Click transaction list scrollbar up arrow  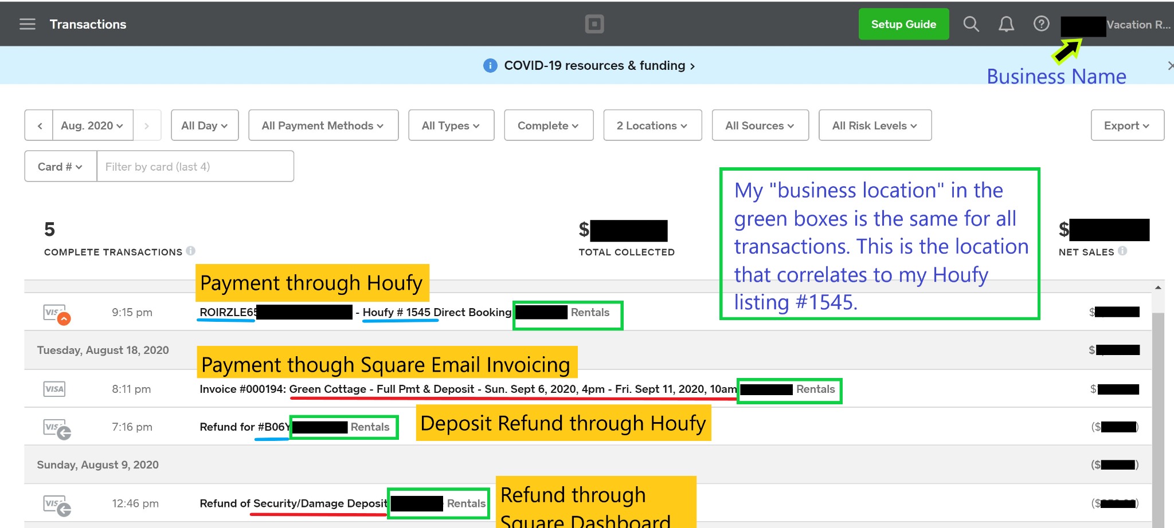(x=1158, y=287)
